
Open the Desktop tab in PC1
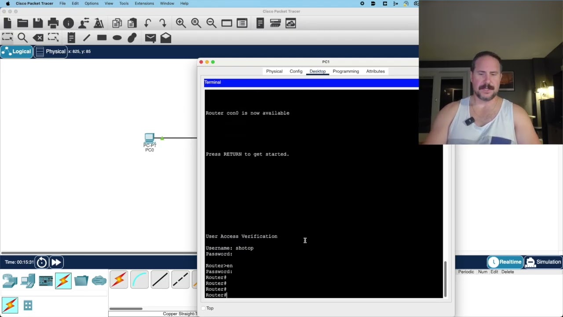coord(318,71)
